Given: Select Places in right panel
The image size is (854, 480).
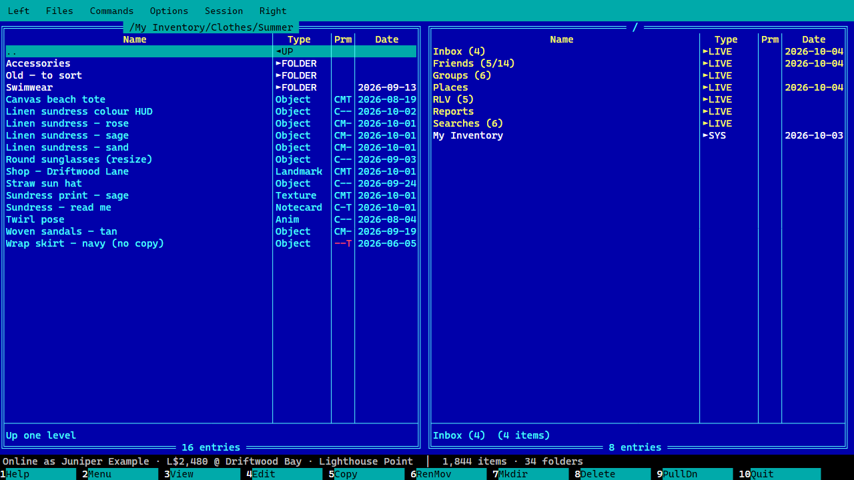Looking at the screenshot, I should pyautogui.click(x=638, y=87).
